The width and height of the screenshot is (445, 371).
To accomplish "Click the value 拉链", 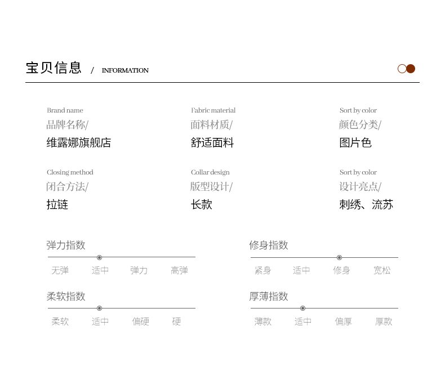I will pos(57,204).
